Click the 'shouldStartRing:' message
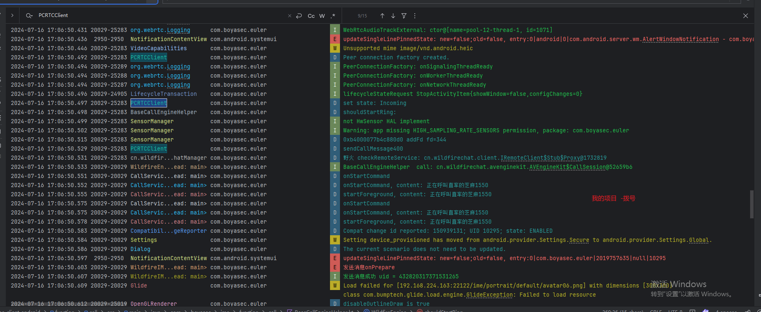 coord(370,112)
